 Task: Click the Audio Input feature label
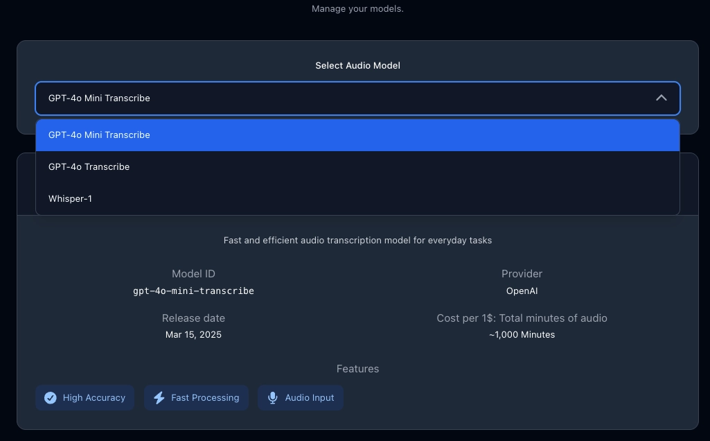[310, 398]
